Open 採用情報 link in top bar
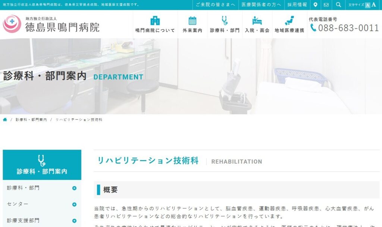 pyautogui.click(x=297, y=5)
